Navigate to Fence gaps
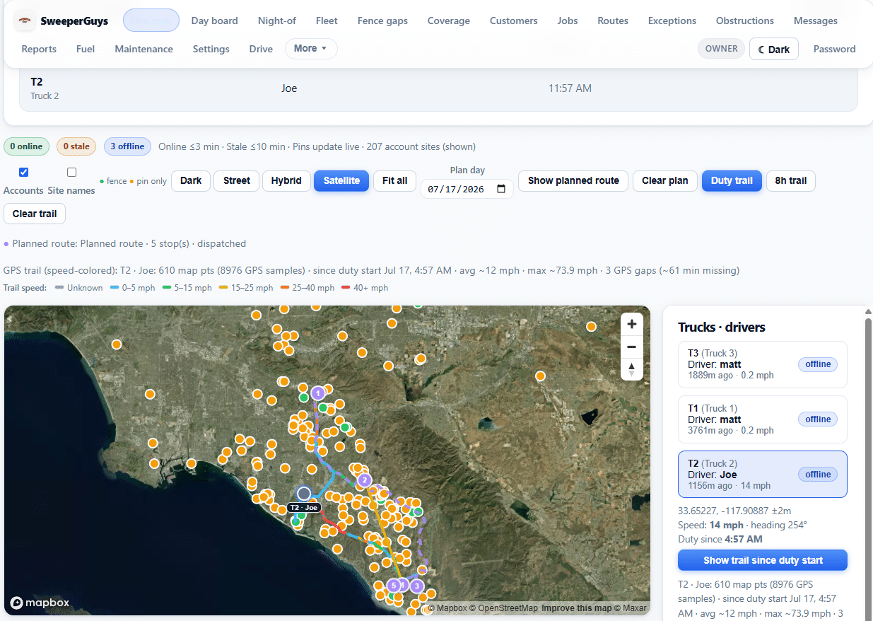Image resolution: width=873 pixels, height=621 pixels. pyautogui.click(x=382, y=21)
